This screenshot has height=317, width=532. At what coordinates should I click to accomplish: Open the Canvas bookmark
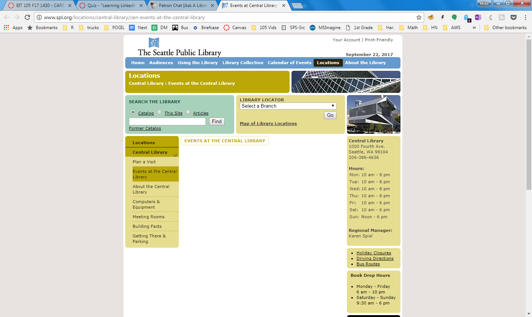[235, 28]
